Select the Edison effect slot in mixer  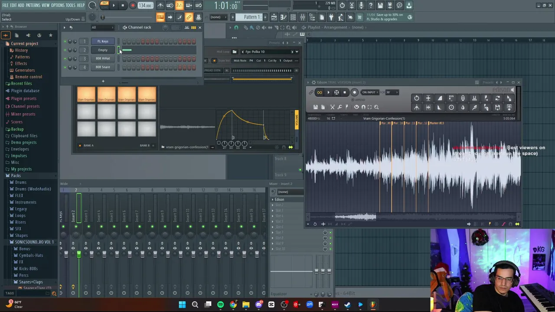point(287,199)
